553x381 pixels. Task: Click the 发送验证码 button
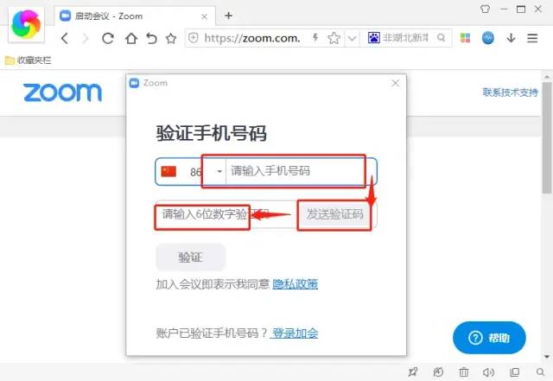[335, 214]
